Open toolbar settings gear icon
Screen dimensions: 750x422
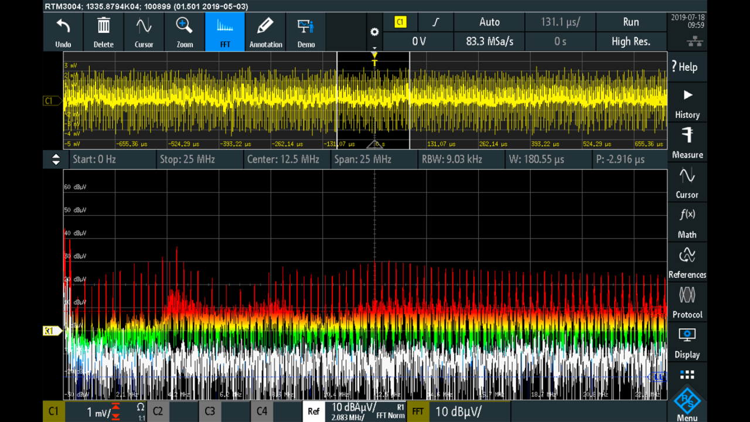pyautogui.click(x=374, y=32)
